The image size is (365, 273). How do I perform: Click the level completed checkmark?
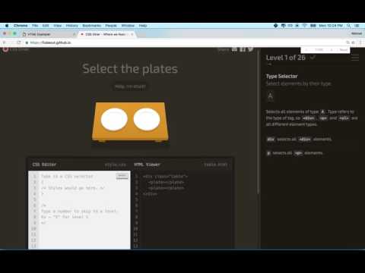point(313,58)
